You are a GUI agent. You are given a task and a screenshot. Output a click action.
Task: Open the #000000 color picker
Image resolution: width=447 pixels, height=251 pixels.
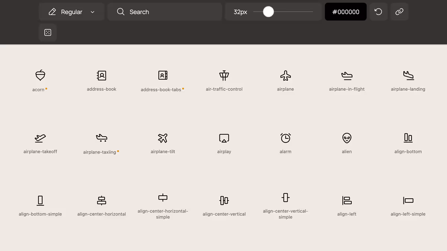(x=345, y=12)
